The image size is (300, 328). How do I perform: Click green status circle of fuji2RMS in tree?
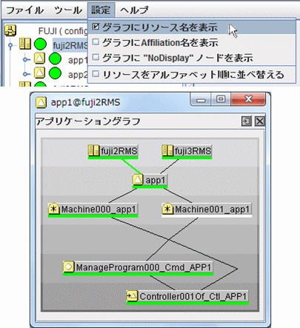click(x=40, y=44)
